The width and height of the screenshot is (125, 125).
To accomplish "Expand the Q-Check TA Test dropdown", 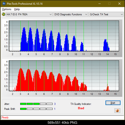I will pos(106,15).
